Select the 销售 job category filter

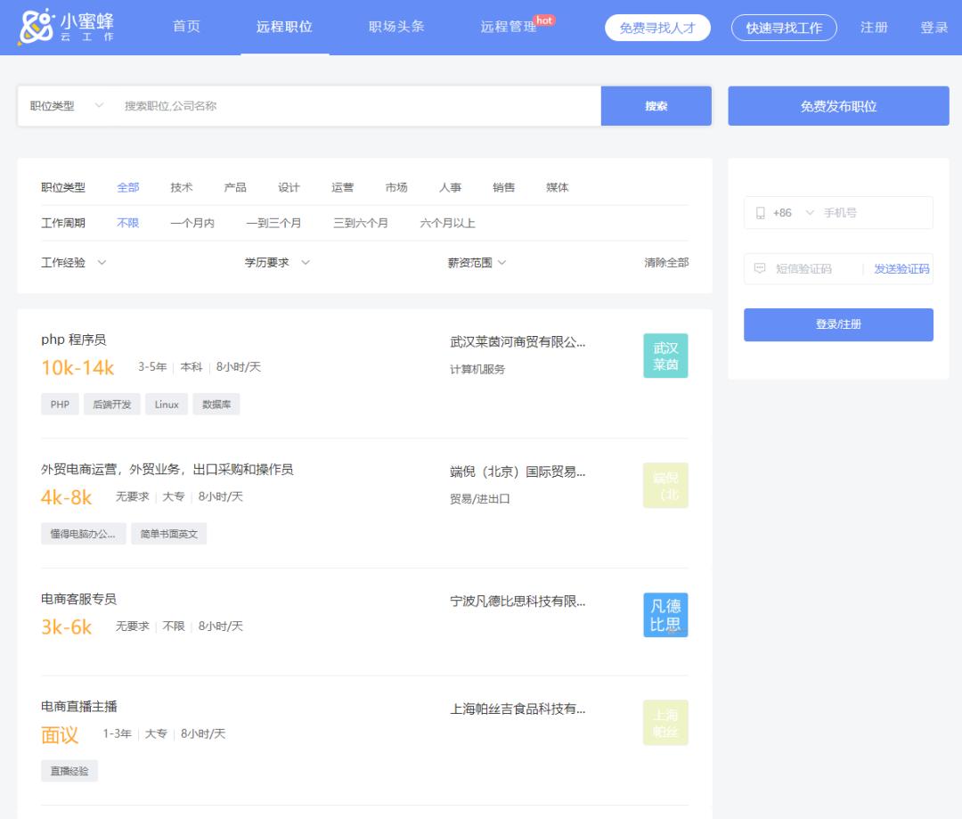(504, 187)
